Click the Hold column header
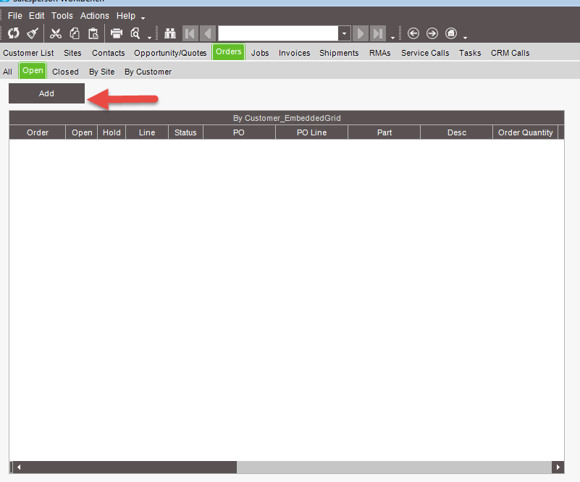 [112, 132]
